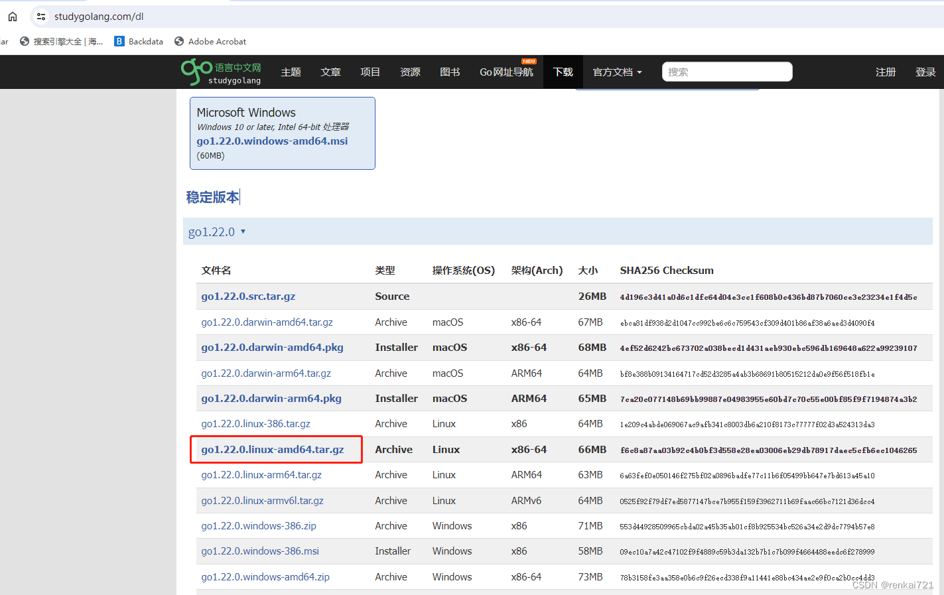Open the 主题 menu item

(x=291, y=72)
